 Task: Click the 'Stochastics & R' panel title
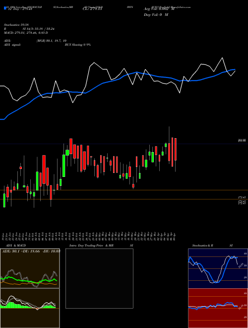(203, 246)
